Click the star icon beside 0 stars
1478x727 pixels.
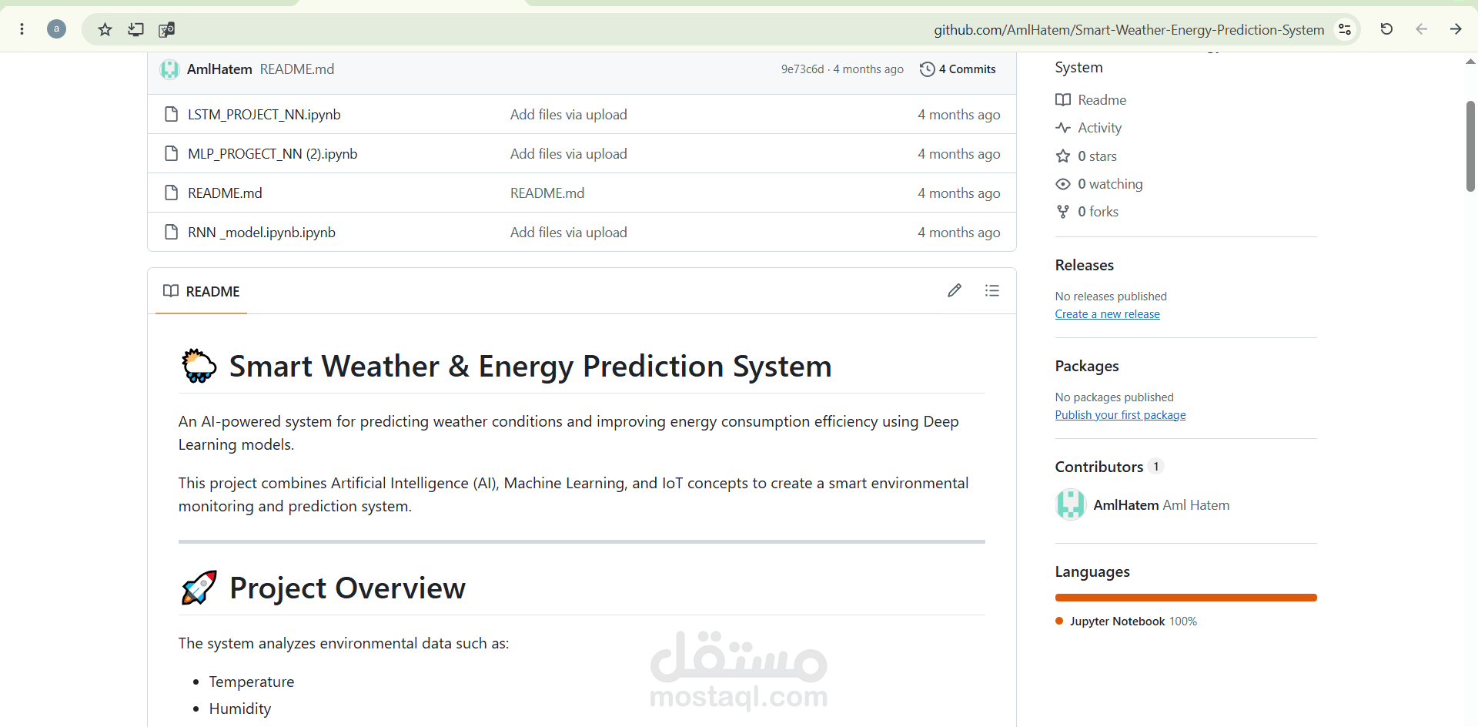(x=1063, y=156)
